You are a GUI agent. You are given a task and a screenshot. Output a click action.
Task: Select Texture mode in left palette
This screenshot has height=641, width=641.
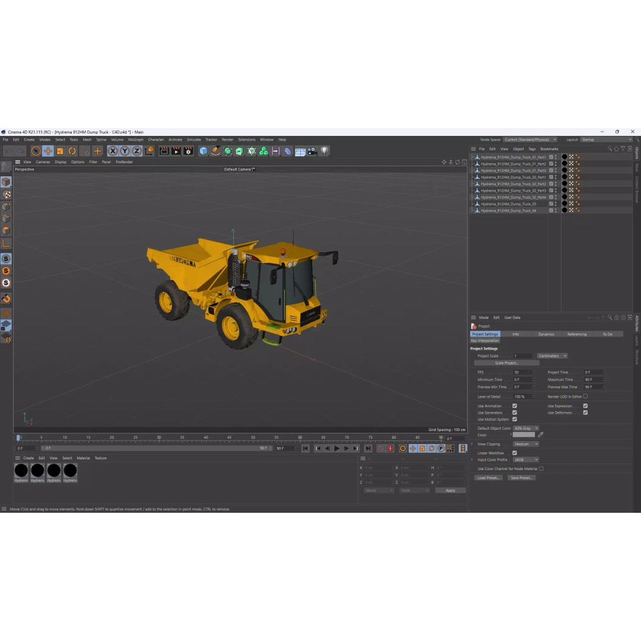coord(6,194)
